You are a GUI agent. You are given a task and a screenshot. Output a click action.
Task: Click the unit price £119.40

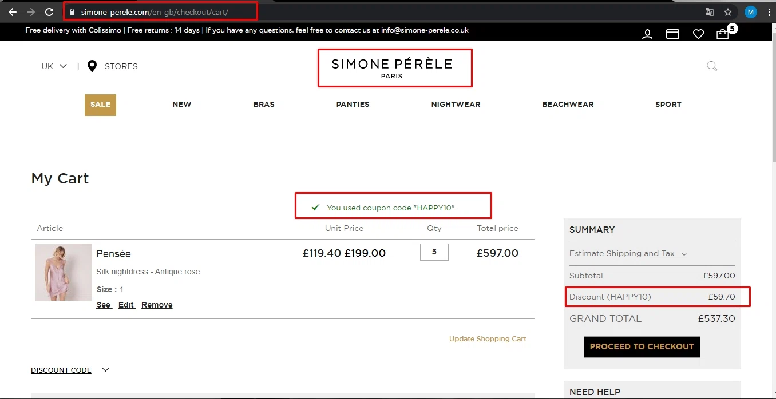[322, 253]
